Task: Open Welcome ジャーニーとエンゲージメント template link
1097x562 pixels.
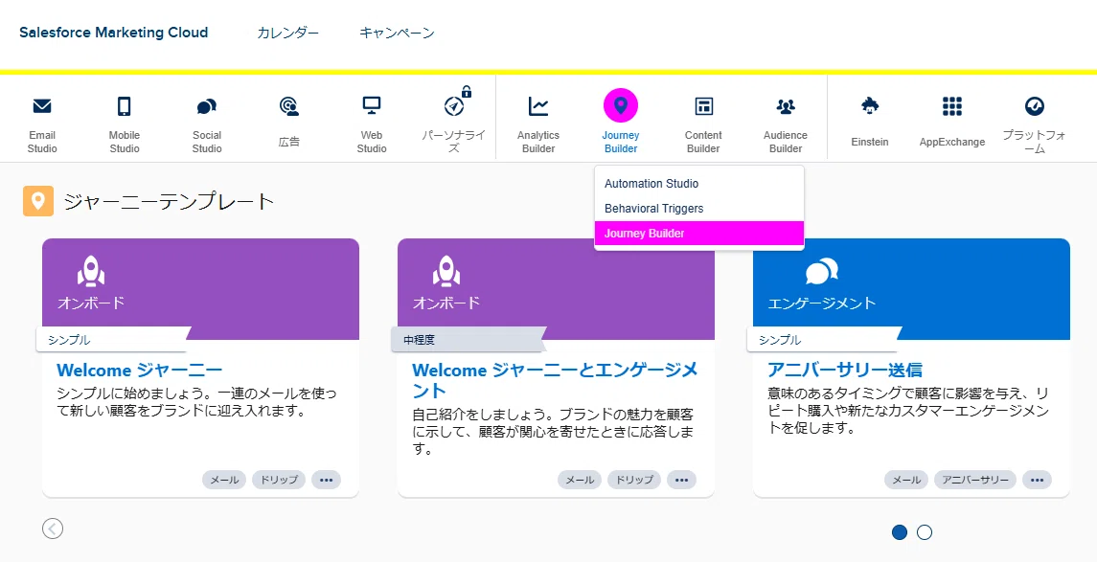Action: (x=555, y=379)
